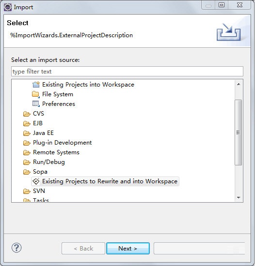Click the Java EE folder icon
255x266 pixels.
click(x=27, y=133)
